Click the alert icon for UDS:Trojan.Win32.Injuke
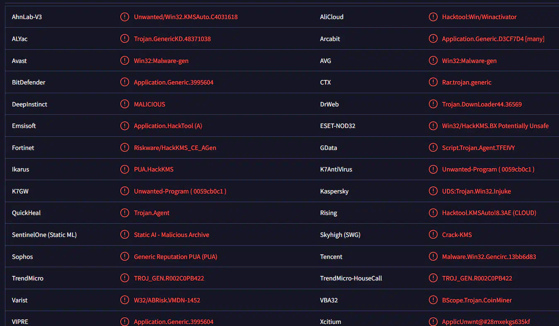Screen dimensions: 559x326 click(x=433, y=191)
